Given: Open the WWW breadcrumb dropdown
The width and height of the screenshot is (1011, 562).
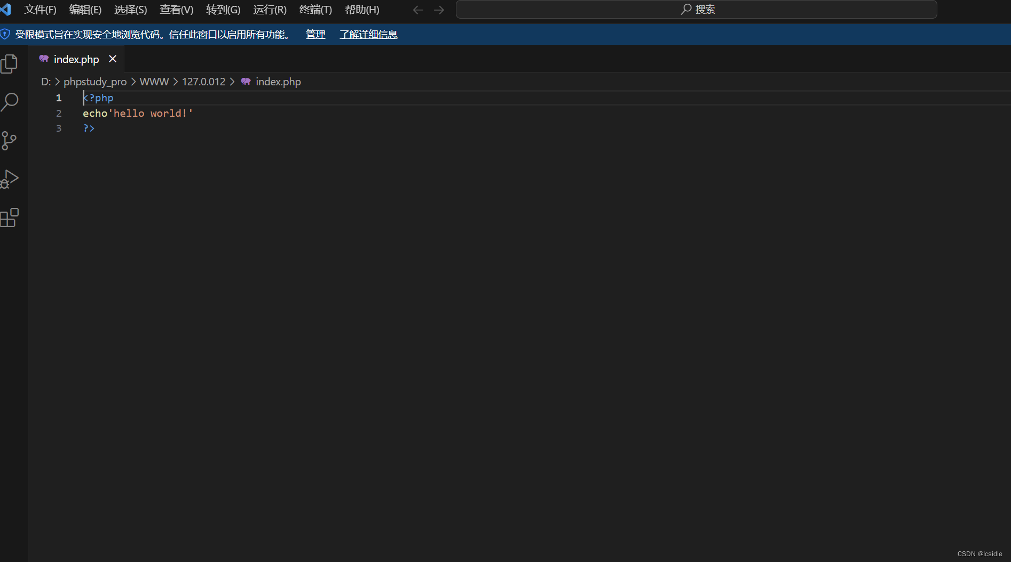Looking at the screenshot, I should coord(154,82).
